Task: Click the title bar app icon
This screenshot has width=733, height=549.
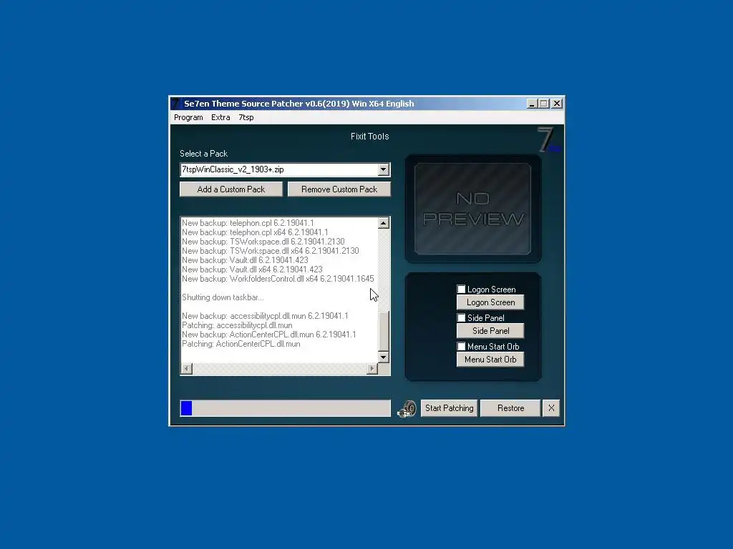Action: 176,103
